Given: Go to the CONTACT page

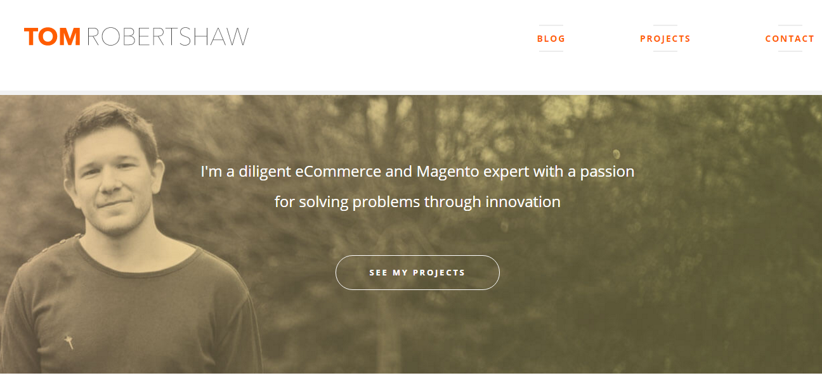Looking at the screenshot, I should click(x=790, y=39).
